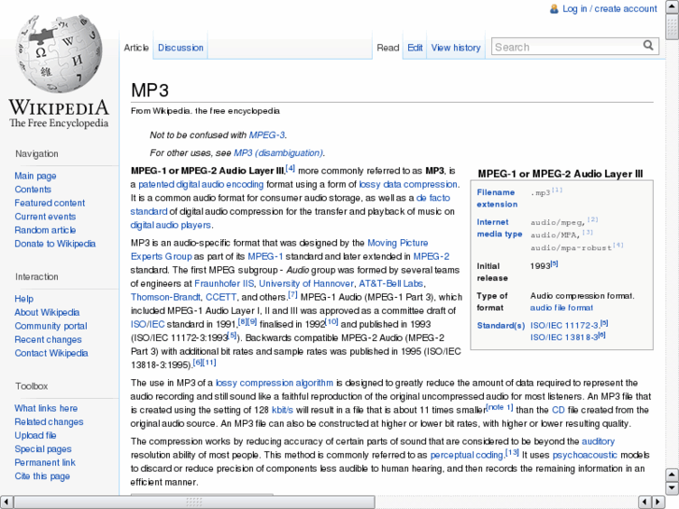Screen dimensions: 679x509
Task: Open the patented link
Action: (x=156, y=185)
